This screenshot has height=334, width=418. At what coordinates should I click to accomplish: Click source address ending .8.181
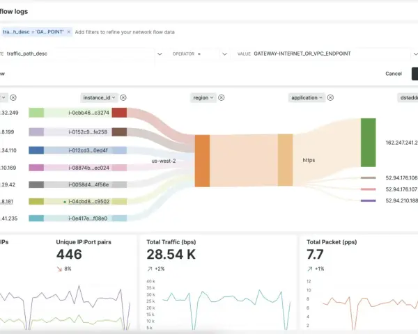[7, 202]
